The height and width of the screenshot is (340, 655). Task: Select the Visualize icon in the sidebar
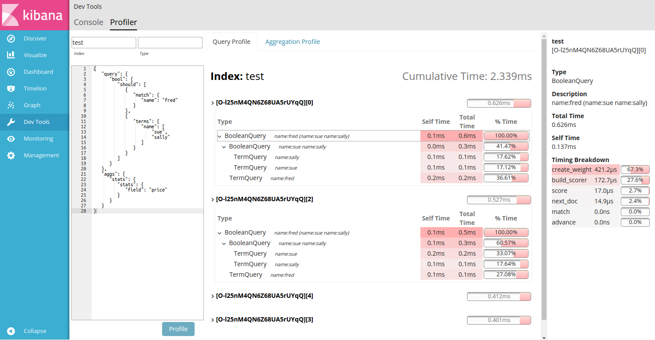[10, 55]
